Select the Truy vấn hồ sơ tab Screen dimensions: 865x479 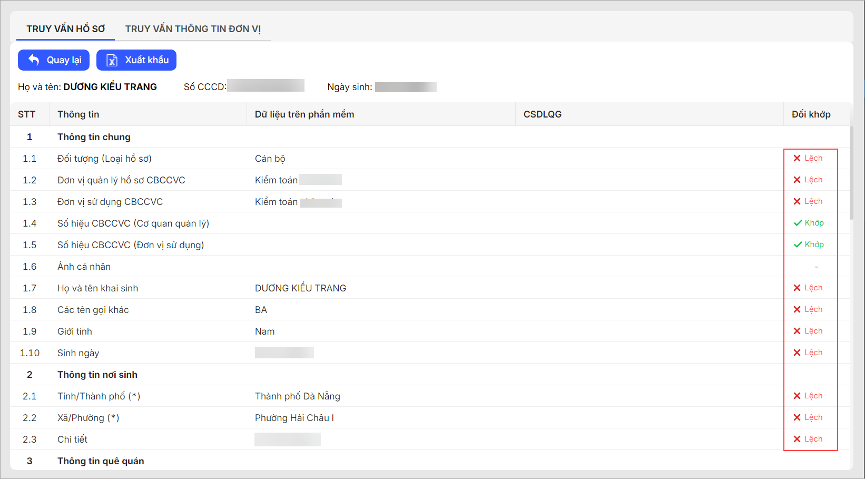[x=66, y=29]
